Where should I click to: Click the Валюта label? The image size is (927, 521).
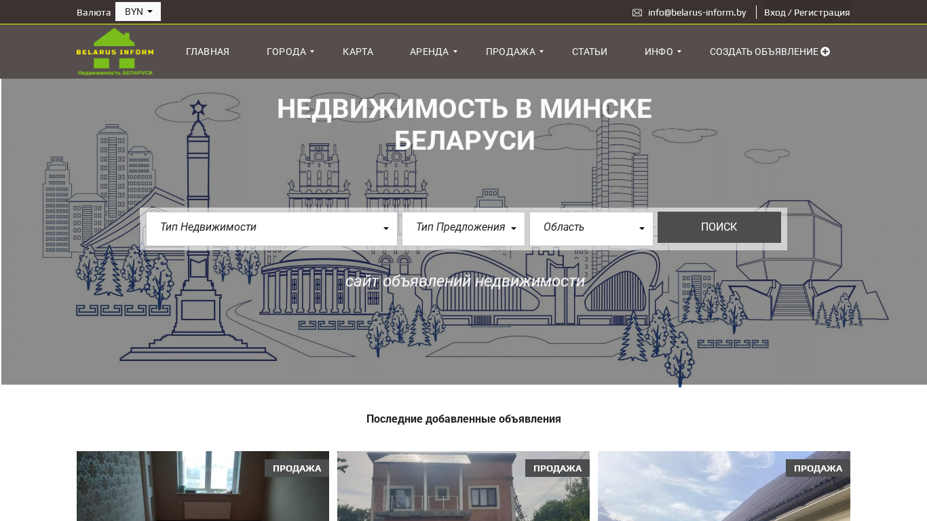pyautogui.click(x=94, y=12)
